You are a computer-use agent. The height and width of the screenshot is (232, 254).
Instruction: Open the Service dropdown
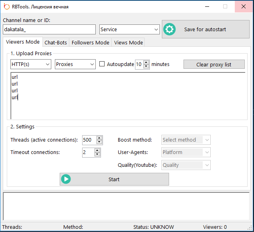[129, 30]
